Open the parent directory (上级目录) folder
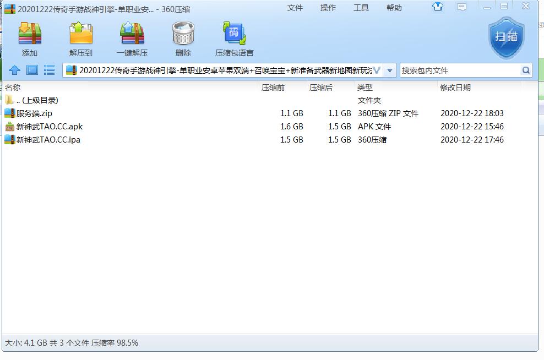The image size is (544, 360). [37, 100]
